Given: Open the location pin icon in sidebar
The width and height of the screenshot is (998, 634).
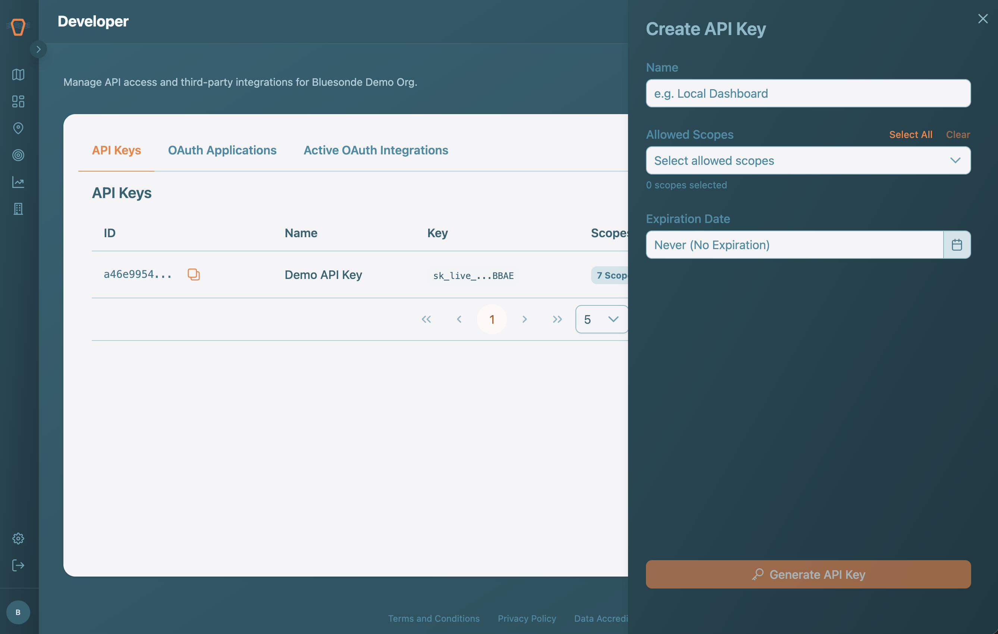Looking at the screenshot, I should pos(18,128).
